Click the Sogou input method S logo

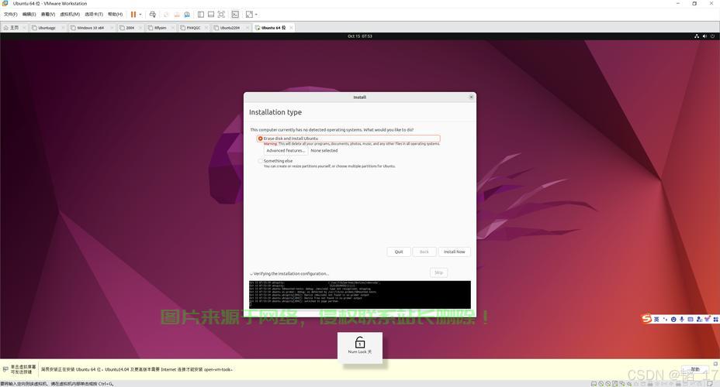(x=646, y=319)
